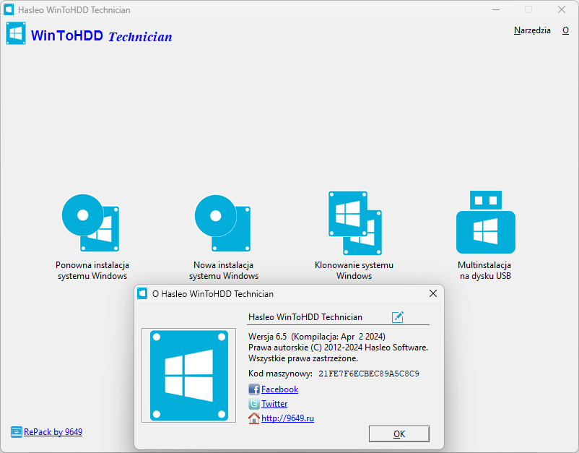Close the O Hasleo WinToHDD Technician dialog
The image size is (579, 453).
[433, 293]
